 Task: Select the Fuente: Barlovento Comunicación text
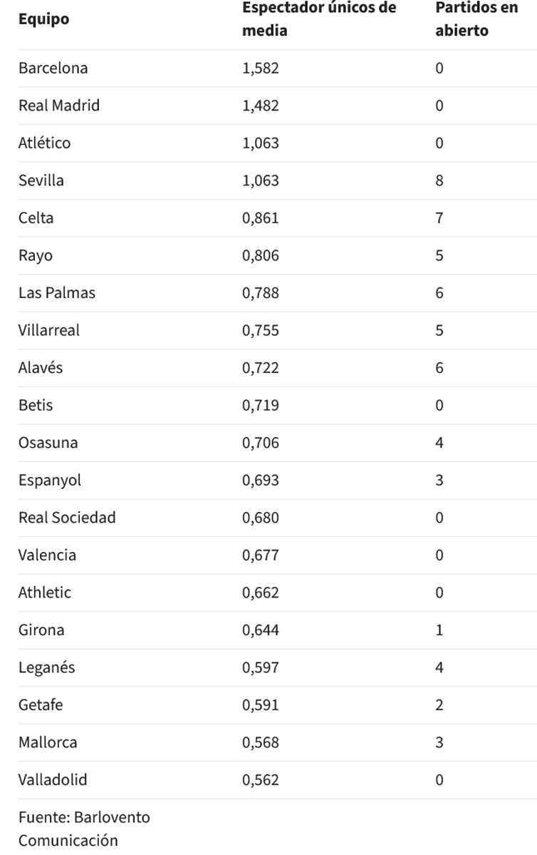point(84,829)
